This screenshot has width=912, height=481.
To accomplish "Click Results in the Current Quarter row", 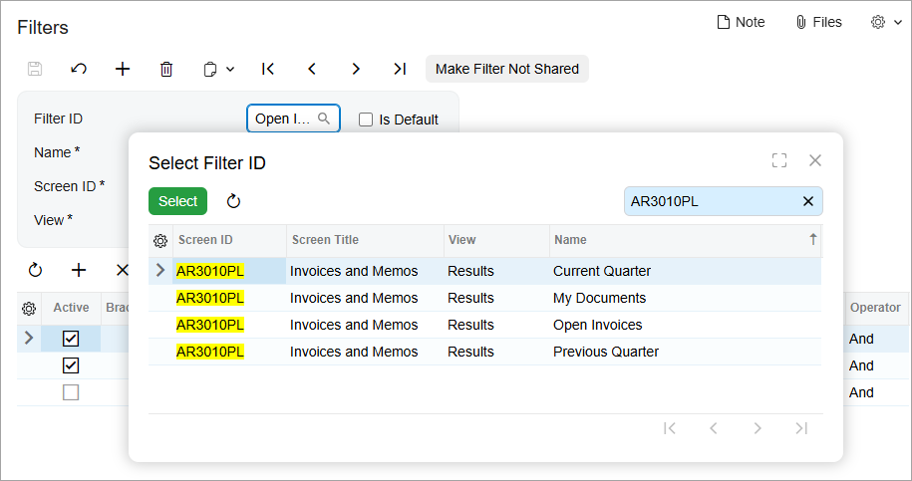I will pyautogui.click(x=470, y=271).
